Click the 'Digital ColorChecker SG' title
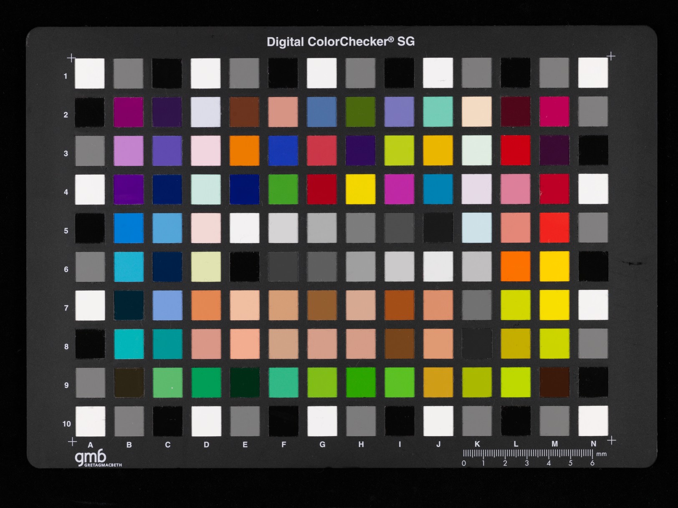The image size is (678, 508). pos(341,42)
